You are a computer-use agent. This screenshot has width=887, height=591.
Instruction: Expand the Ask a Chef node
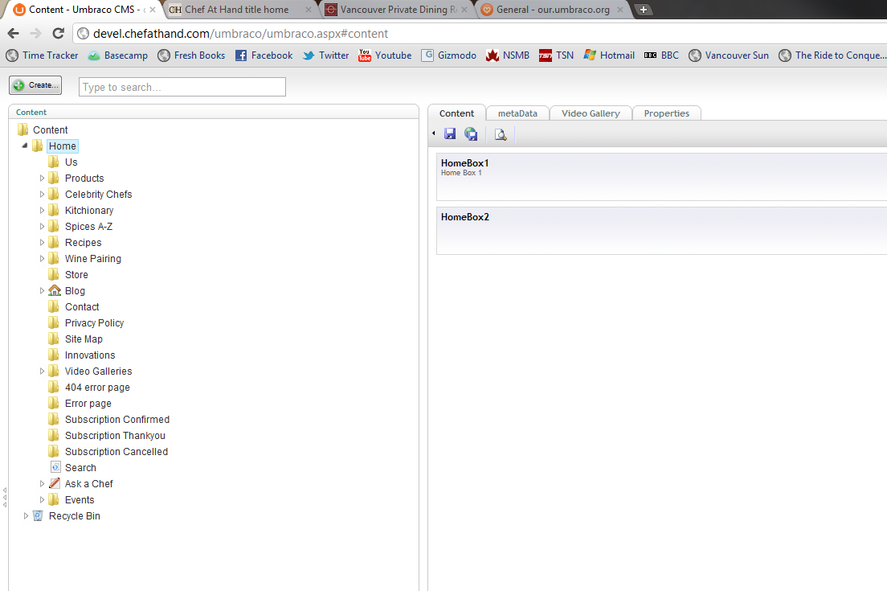(42, 483)
